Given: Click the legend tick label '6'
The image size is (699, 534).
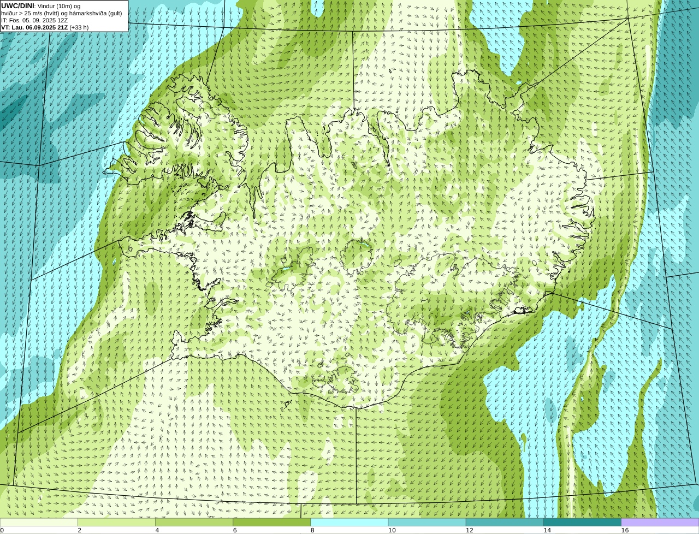Looking at the screenshot, I should click(235, 530).
